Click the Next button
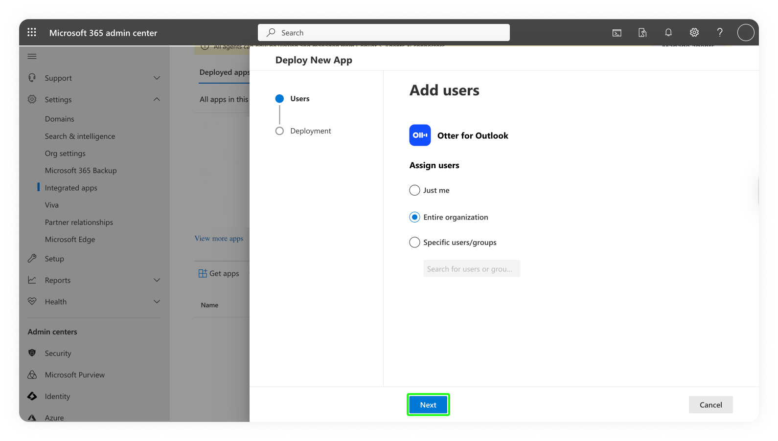Image resolution: width=778 pixels, height=441 pixels. [x=428, y=405]
